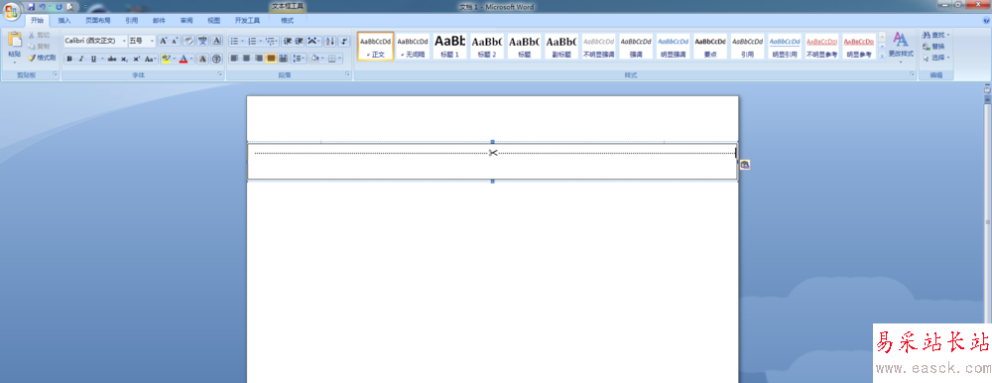Decrease paragraph indent
This screenshot has width=992, height=383.
pos(288,41)
